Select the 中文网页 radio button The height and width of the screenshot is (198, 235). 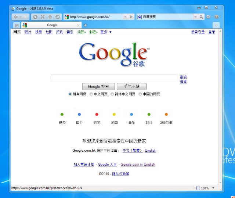point(91,94)
